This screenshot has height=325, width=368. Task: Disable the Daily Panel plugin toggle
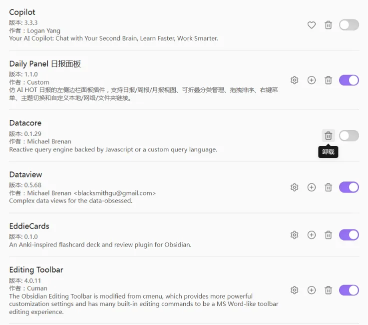click(349, 80)
